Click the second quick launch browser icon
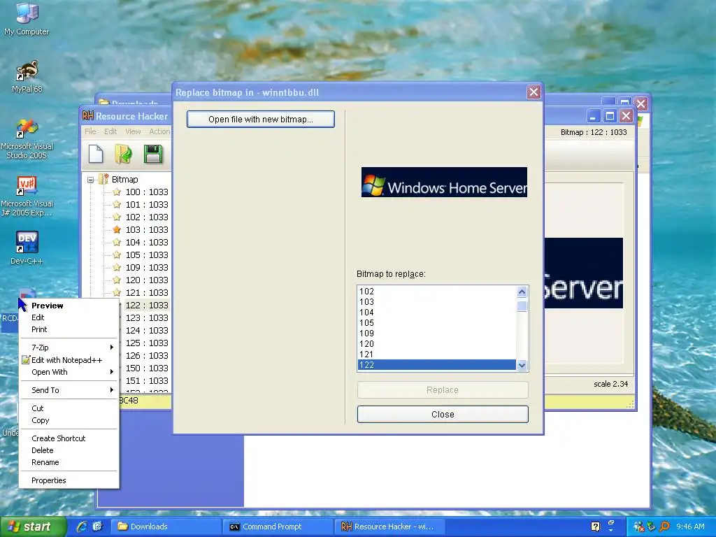Image resolution: width=716 pixels, height=537 pixels. (x=97, y=526)
